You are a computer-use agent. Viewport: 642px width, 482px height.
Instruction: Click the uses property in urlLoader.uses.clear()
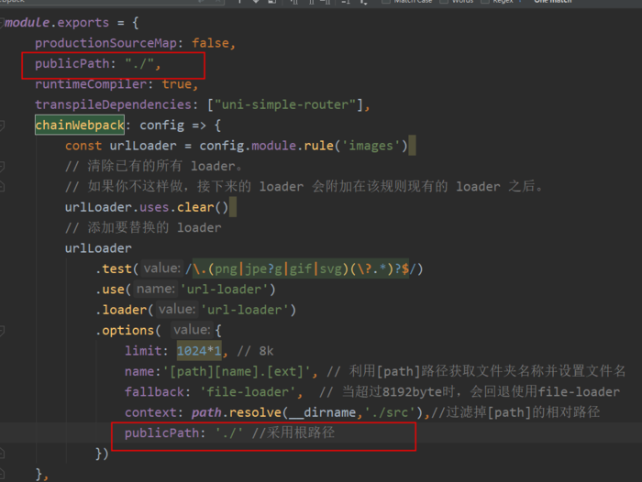154,207
